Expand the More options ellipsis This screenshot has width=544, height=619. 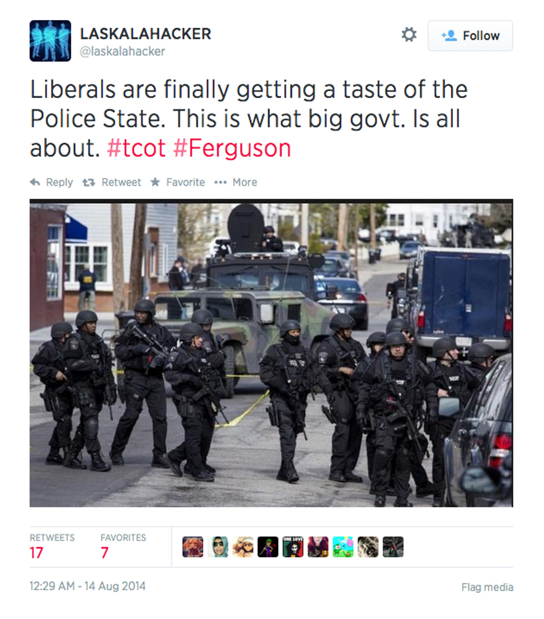[220, 183]
